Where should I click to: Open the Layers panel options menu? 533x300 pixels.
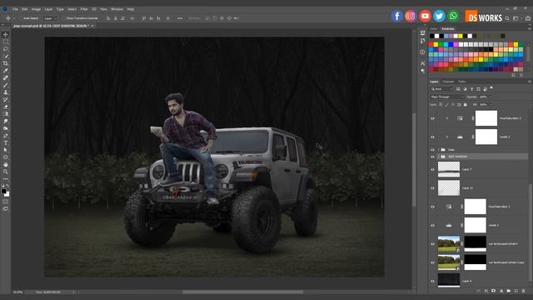(530, 82)
